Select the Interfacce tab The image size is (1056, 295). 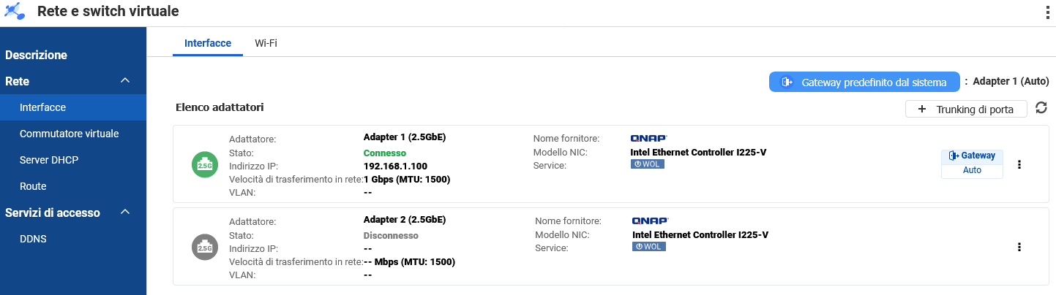(x=208, y=43)
